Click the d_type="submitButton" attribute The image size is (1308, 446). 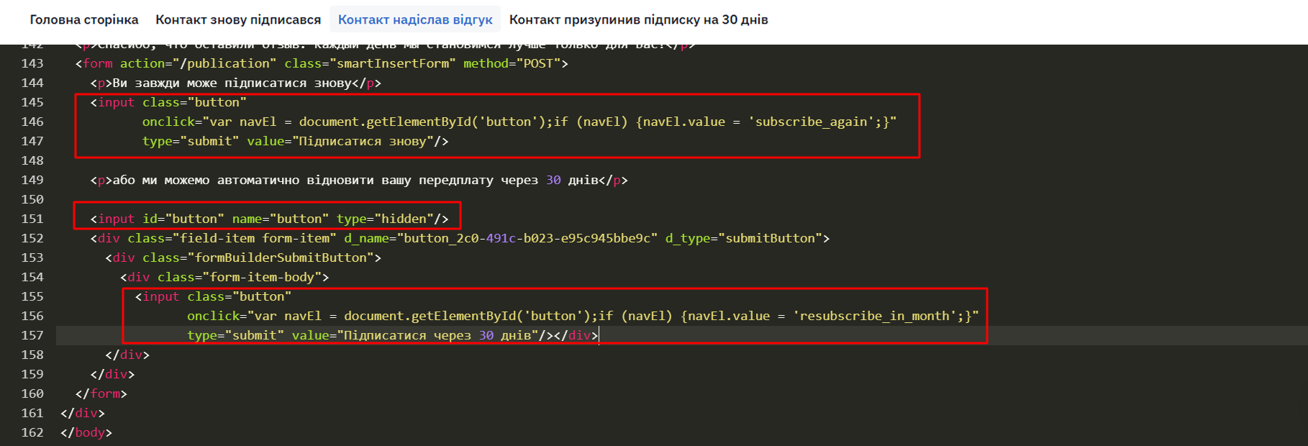(744, 238)
